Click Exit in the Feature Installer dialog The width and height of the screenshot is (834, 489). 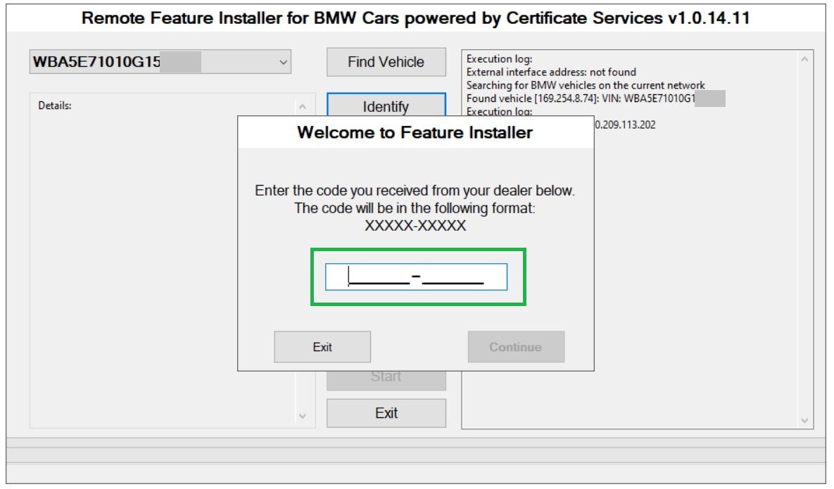pyautogui.click(x=322, y=347)
